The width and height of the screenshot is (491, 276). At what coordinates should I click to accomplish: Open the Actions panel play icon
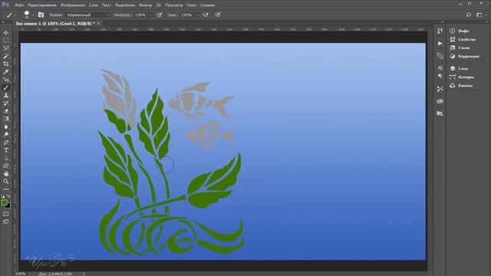(x=440, y=43)
